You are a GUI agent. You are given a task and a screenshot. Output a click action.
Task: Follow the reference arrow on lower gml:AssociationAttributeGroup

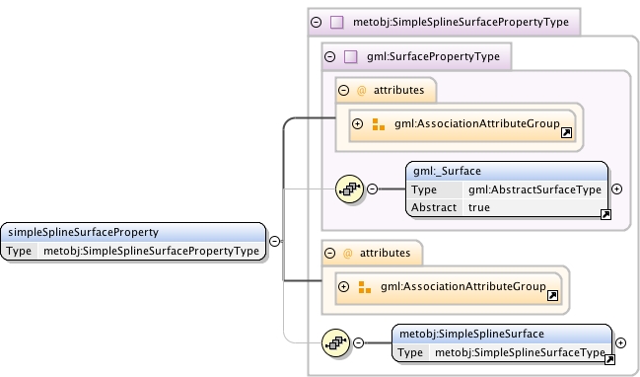[552, 296]
